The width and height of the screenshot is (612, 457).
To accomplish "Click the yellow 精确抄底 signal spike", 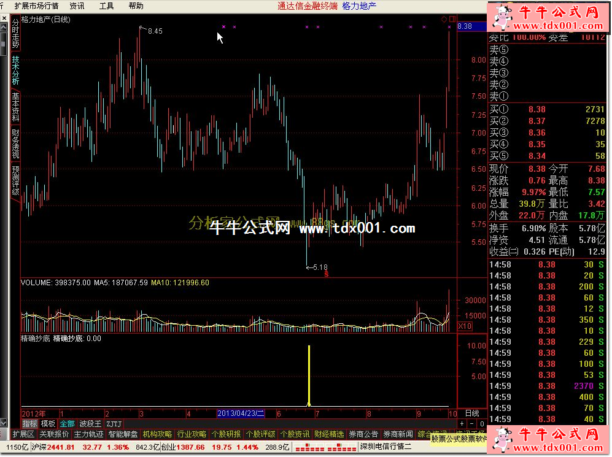I will tap(309, 375).
